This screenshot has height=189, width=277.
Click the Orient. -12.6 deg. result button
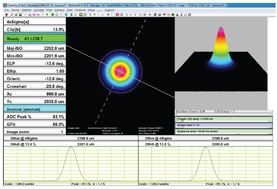(35, 78)
